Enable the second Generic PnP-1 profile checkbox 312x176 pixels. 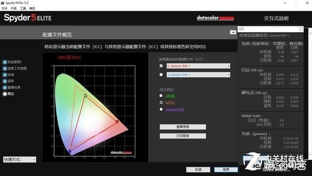[x=161, y=74]
